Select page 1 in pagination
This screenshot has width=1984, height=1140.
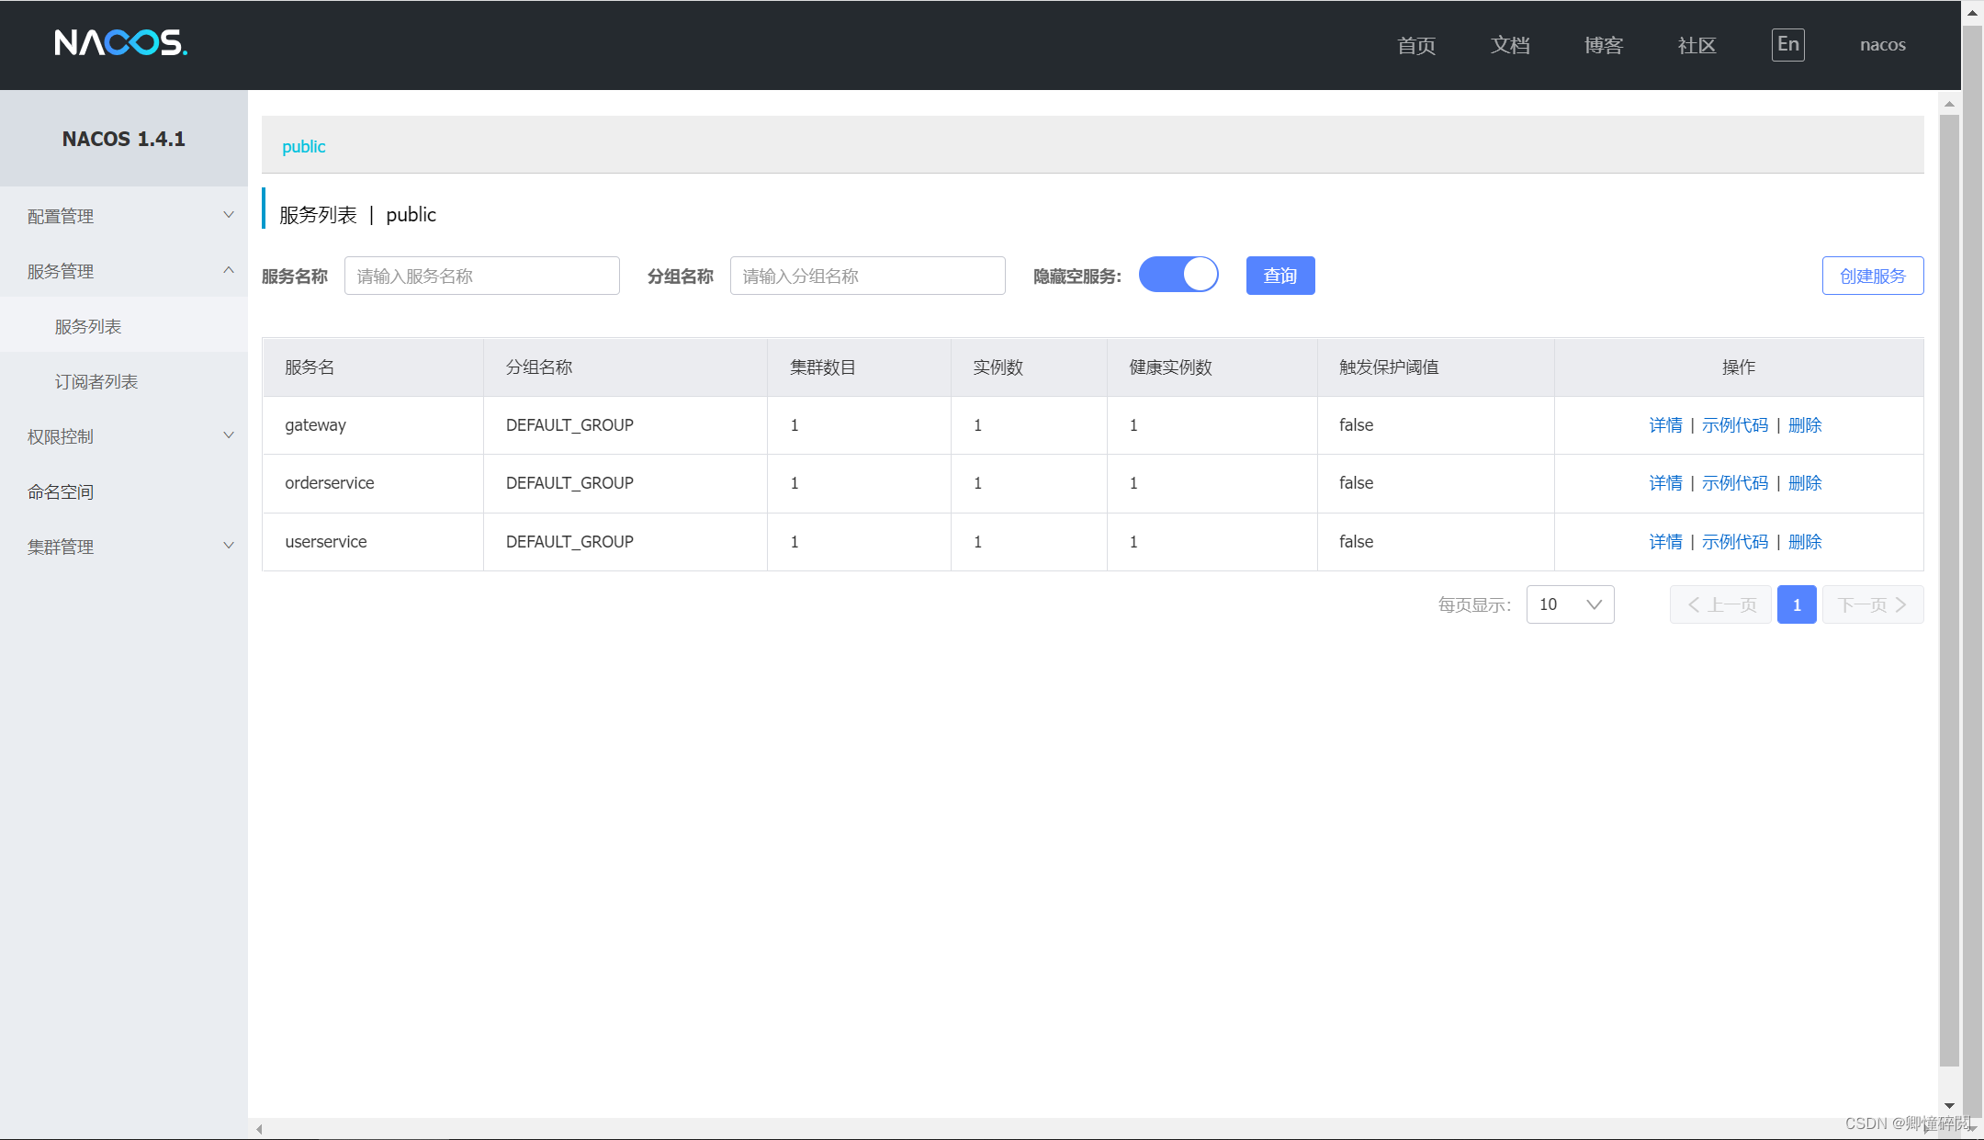(1797, 604)
